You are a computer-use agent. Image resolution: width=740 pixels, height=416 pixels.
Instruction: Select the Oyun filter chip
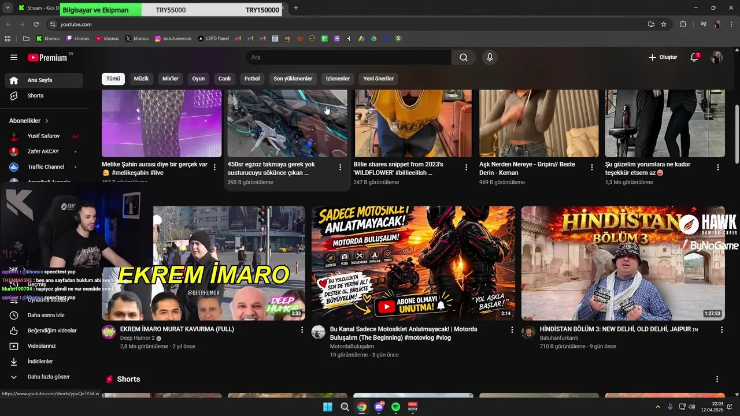tap(198, 79)
